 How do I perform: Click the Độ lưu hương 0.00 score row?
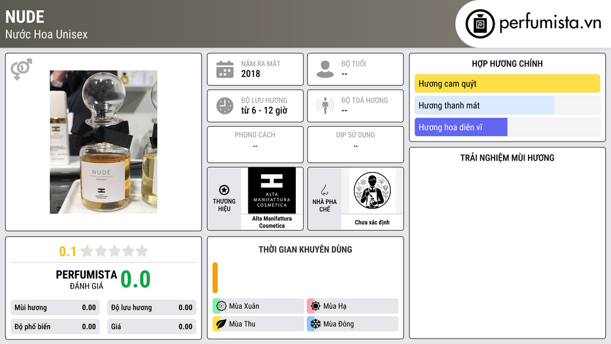pos(152,308)
